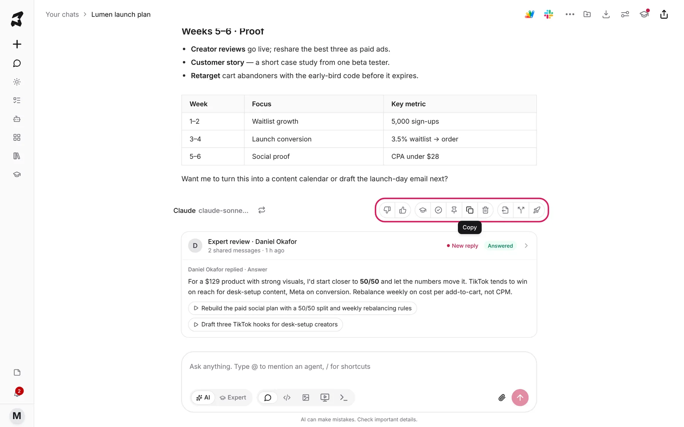Click the branch/fork icon in message actions

[521, 210]
